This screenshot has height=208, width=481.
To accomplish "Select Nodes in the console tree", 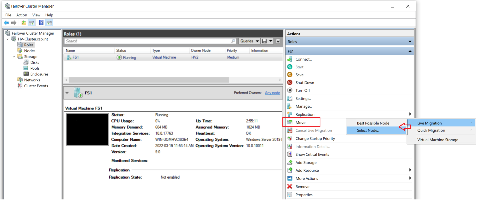I will coord(30,51).
